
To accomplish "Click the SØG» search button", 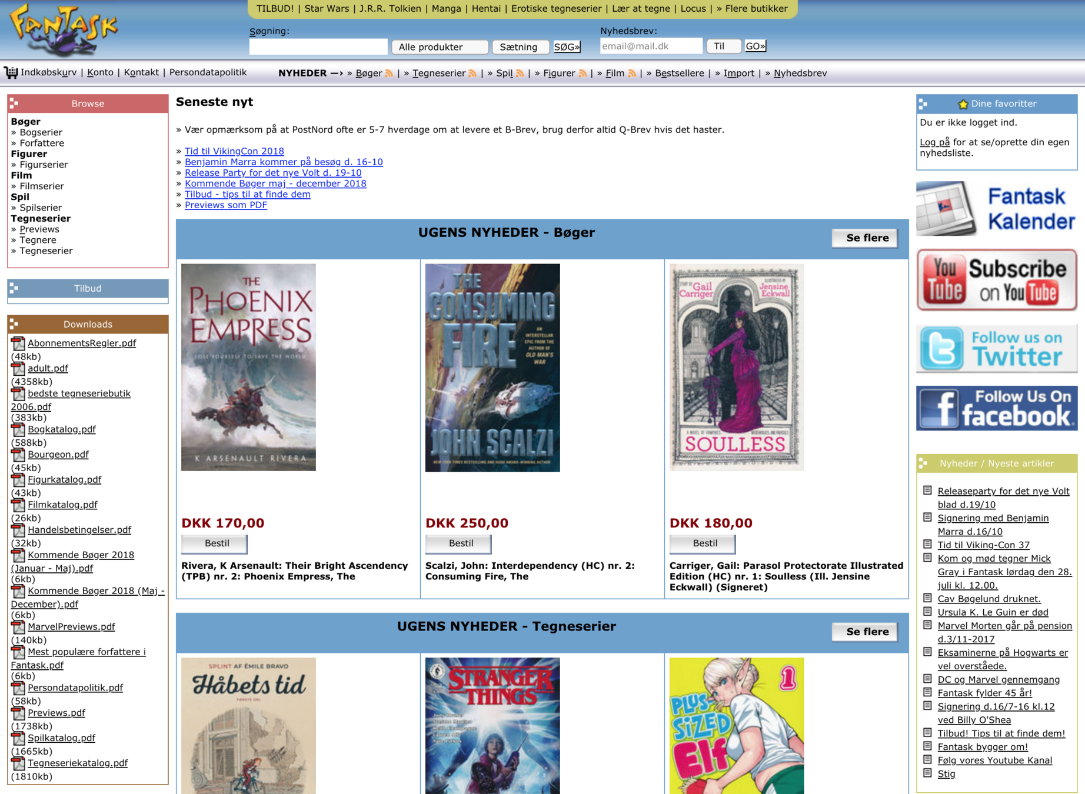I will click(x=567, y=47).
